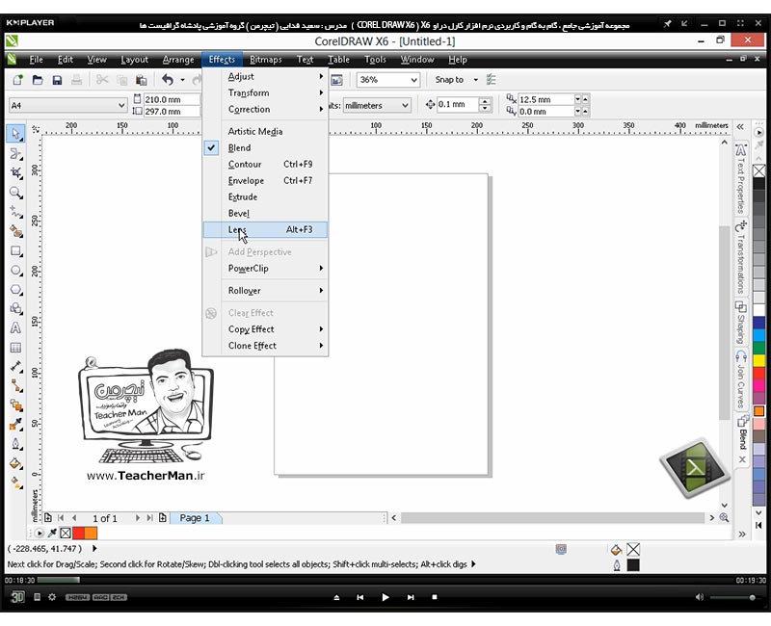Add a page after Page 1
Viewport: 771px width, 626px height.
tap(162, 518)
